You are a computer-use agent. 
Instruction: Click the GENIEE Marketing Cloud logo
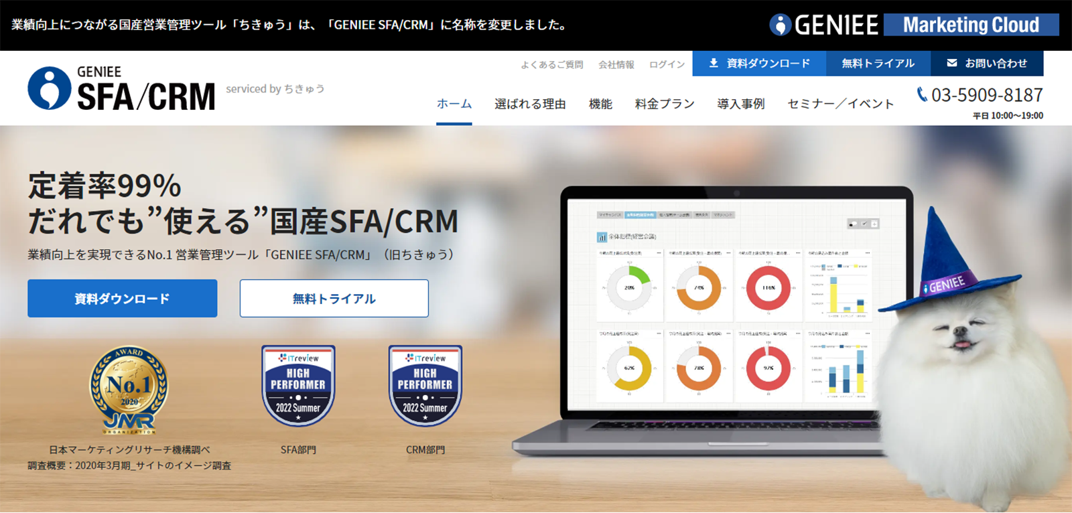(914, 25)
